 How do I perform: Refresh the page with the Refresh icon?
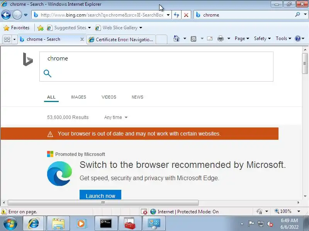pos(177,15)
